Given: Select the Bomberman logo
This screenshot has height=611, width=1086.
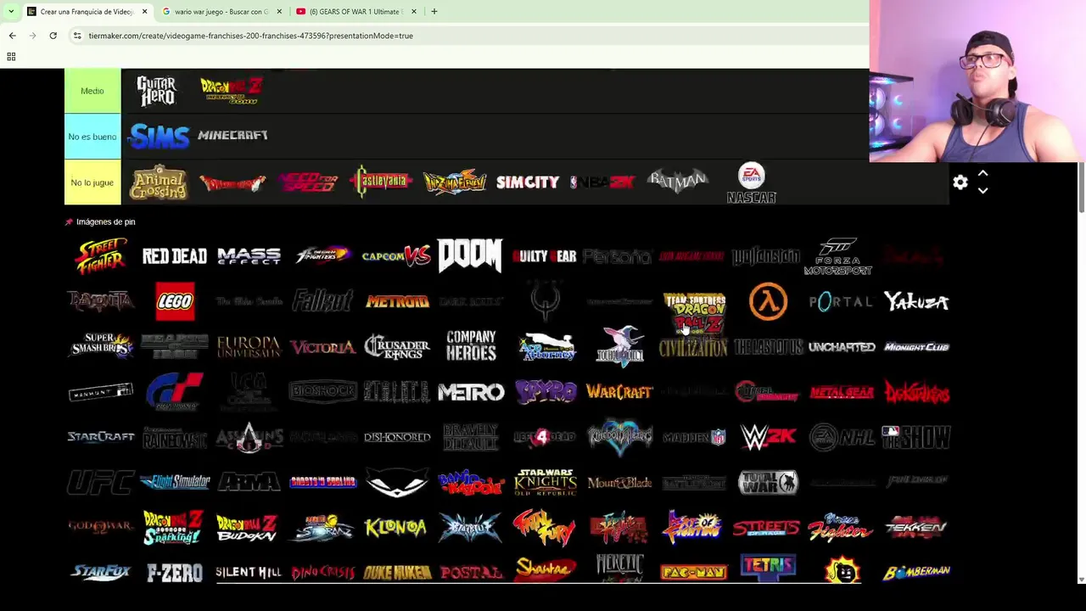Looking at the screenshot, I should pyautogui.click(x=916, y=572).
